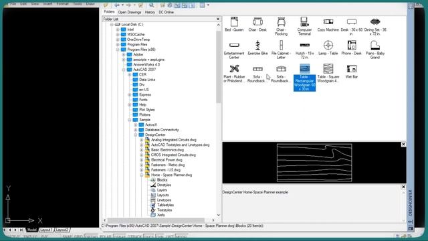Toggle the Preview pane button in toolbar

(185, 5)
